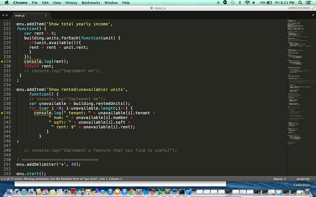This screenshot has width=316, height=197.
Task: Open the Hangouts quote-bubble menu icon
Action: (x=225, y=2)
